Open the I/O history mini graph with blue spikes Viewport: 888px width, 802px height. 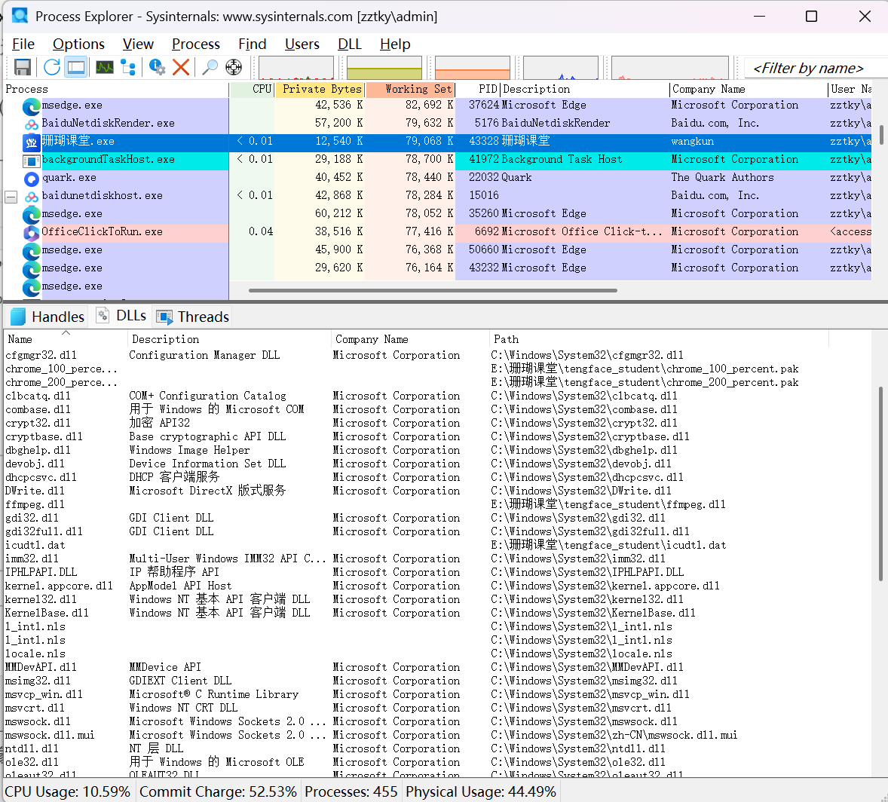point(561,67)
